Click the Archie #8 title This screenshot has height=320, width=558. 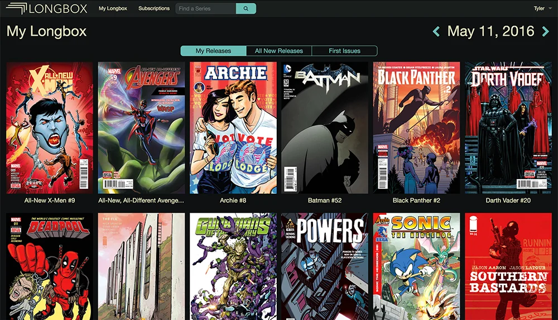[x=233, y=200]
